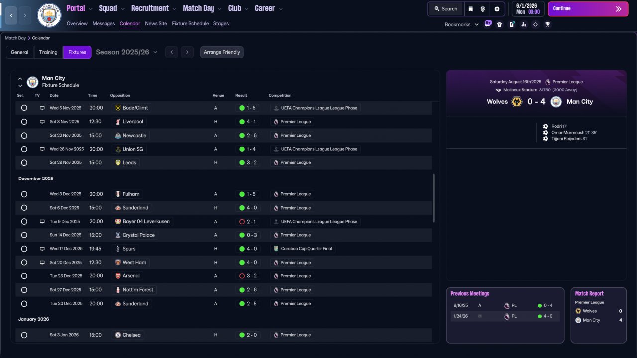Click the Continue button

(588, 9)
